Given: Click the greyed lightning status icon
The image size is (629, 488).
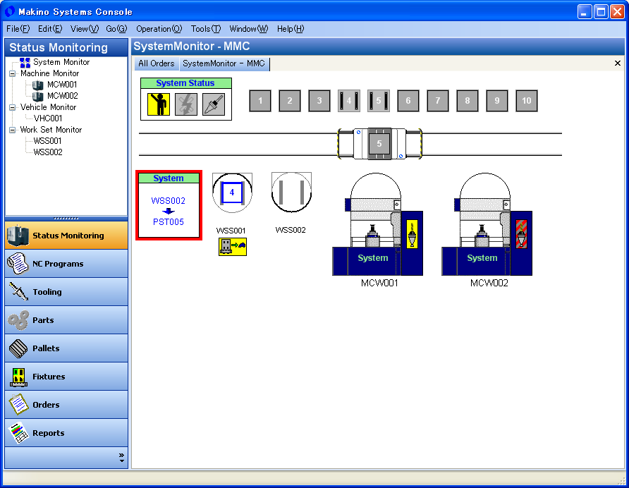Looking at the screenshot, I should pyautogui.click(x=186, y=104).
